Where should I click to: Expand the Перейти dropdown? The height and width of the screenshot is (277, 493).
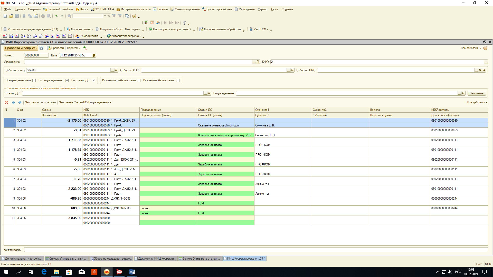74,48
